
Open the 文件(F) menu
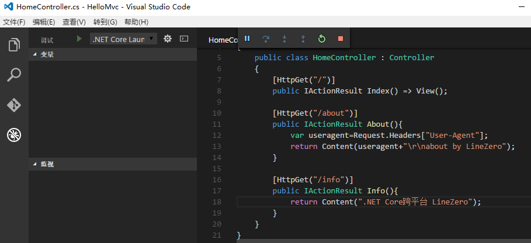click(14, 22)
